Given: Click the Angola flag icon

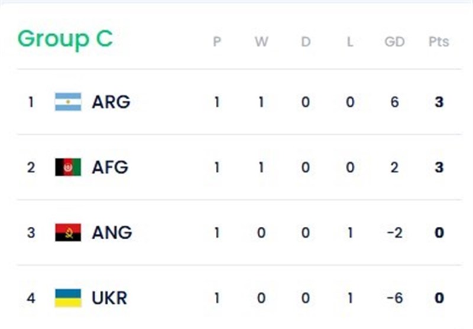Looking at the screenshot, I should coord(68,233).
